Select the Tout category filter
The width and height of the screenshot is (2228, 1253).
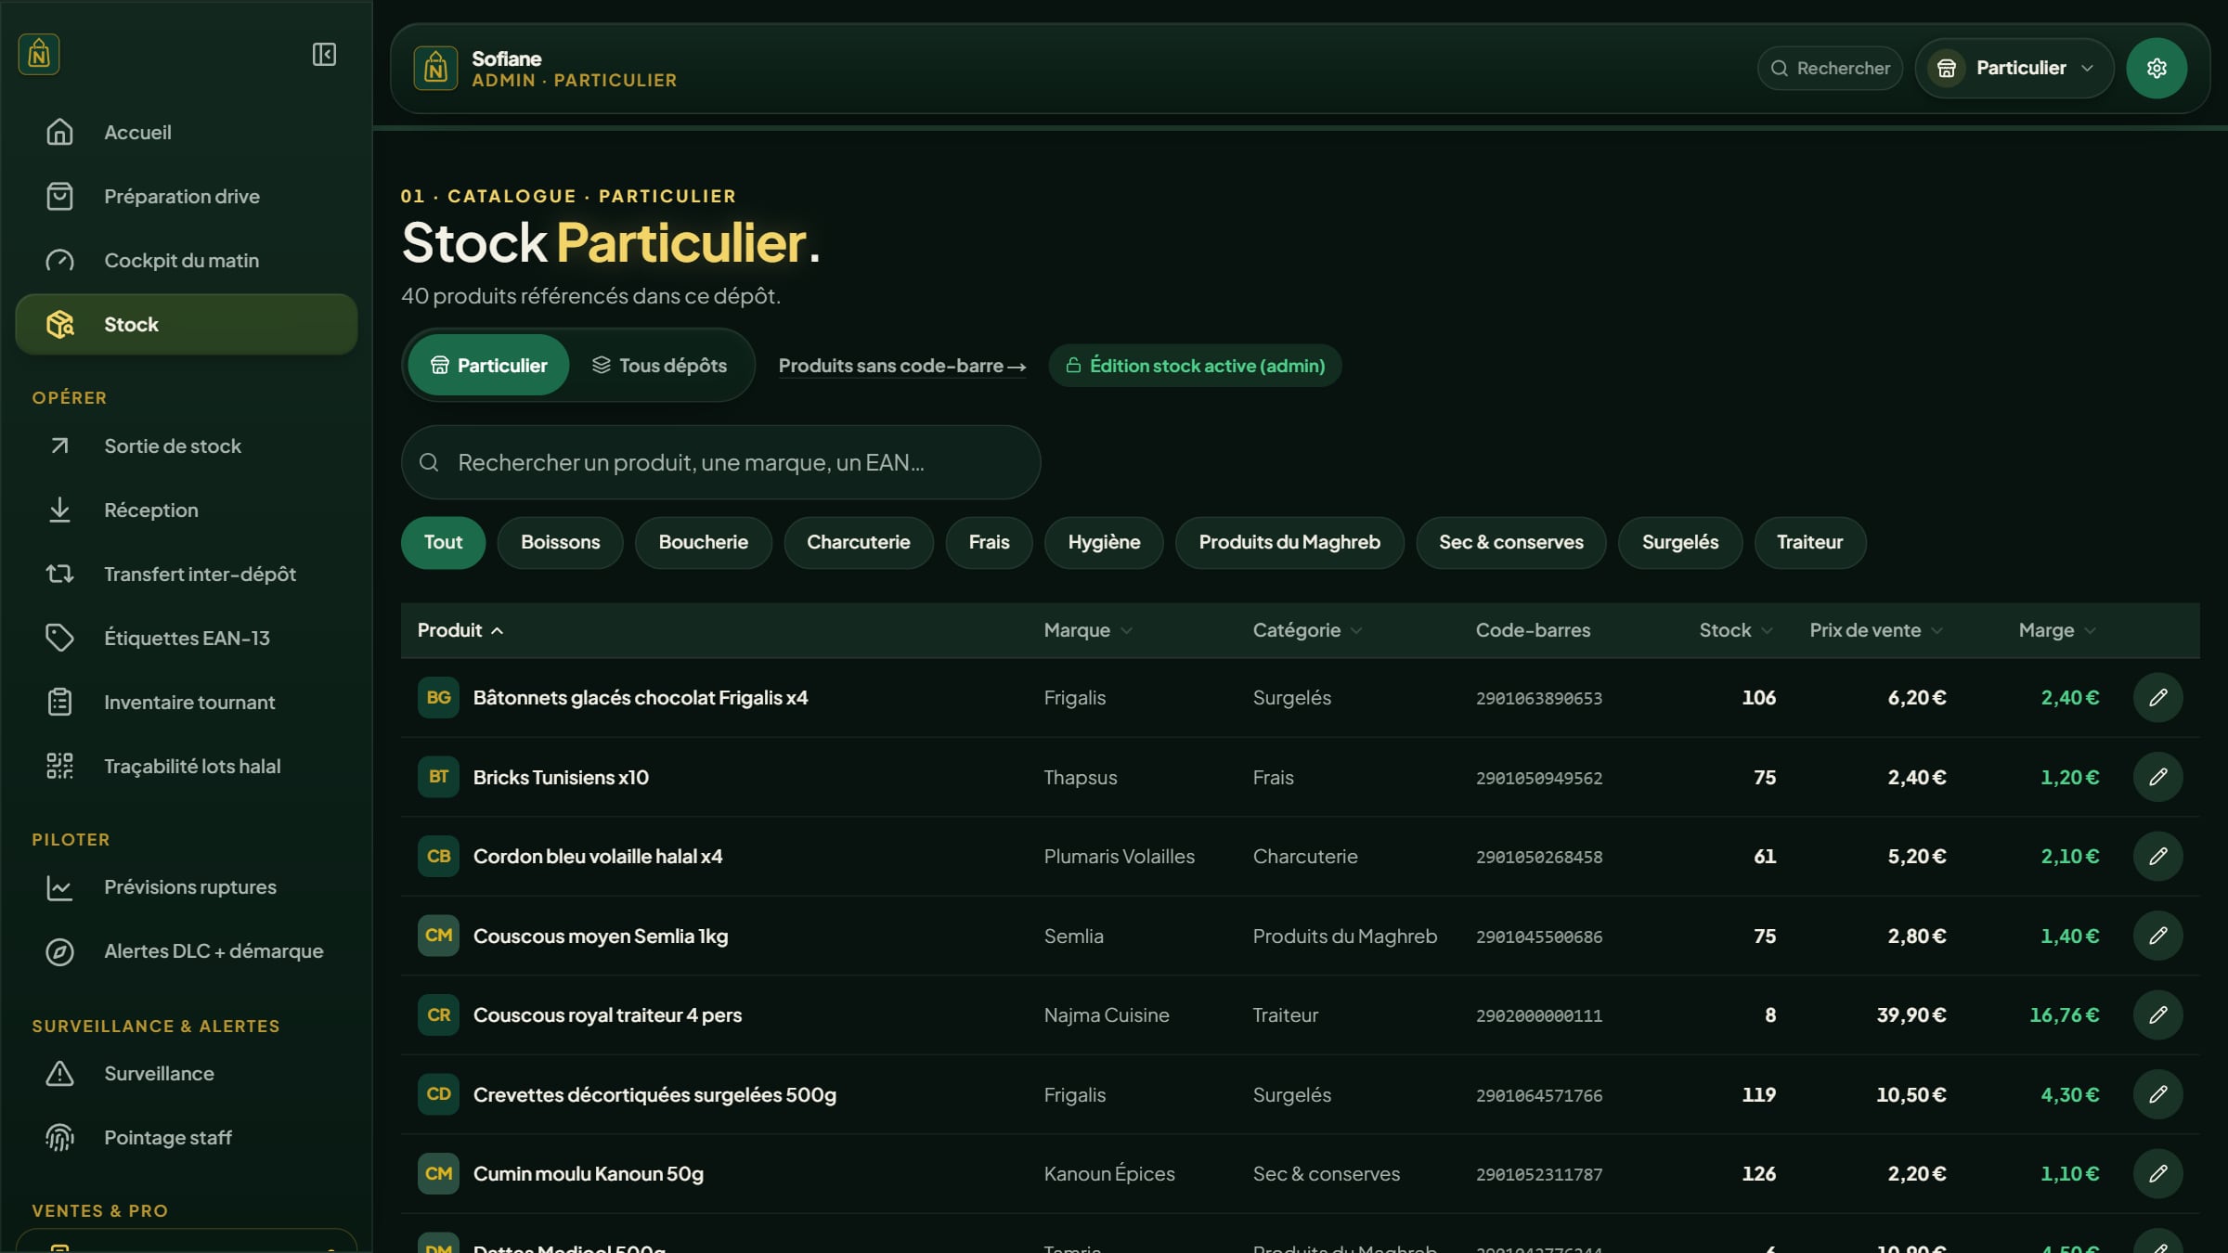tap(443, 543)
